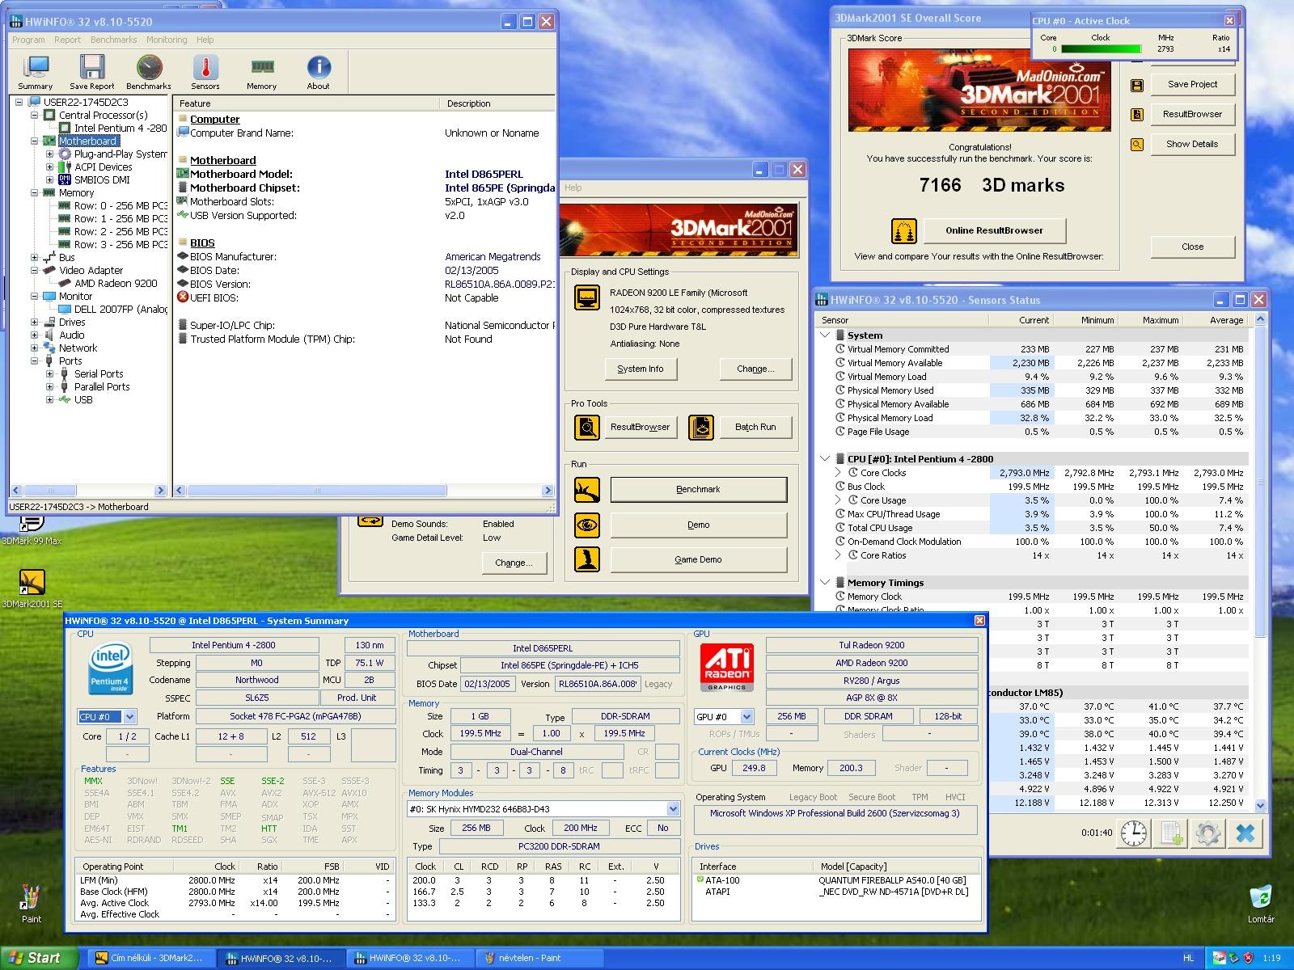
Task: Open the CPU #0 dropdown in System Summary
Action: tap(129, 717)
